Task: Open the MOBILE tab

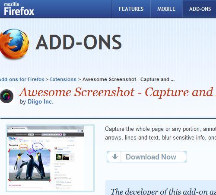Action: [166, 9]
